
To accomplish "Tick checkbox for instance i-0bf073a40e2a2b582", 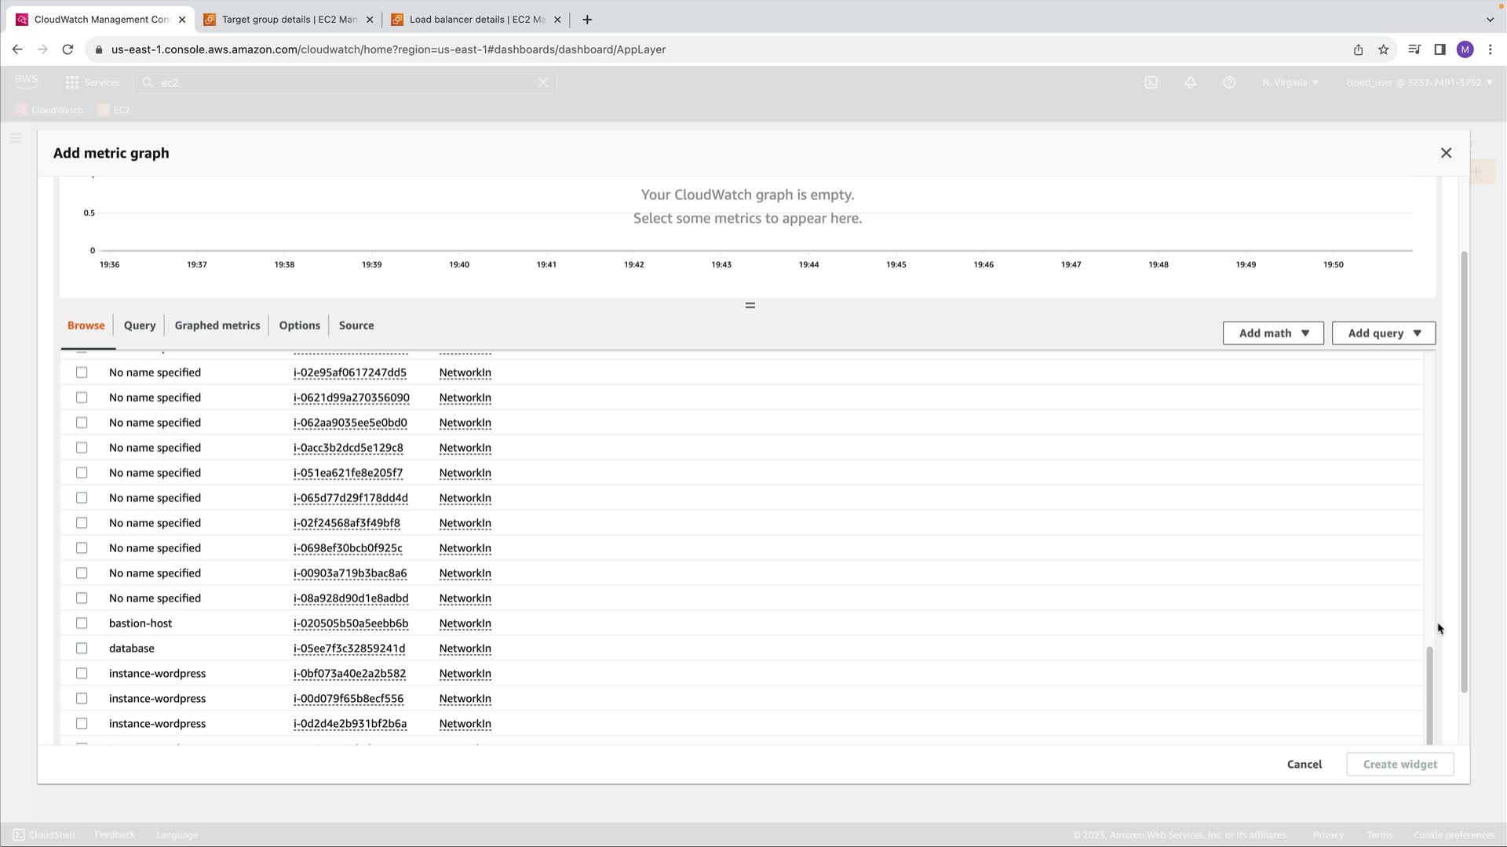I will tap(82, 674).
